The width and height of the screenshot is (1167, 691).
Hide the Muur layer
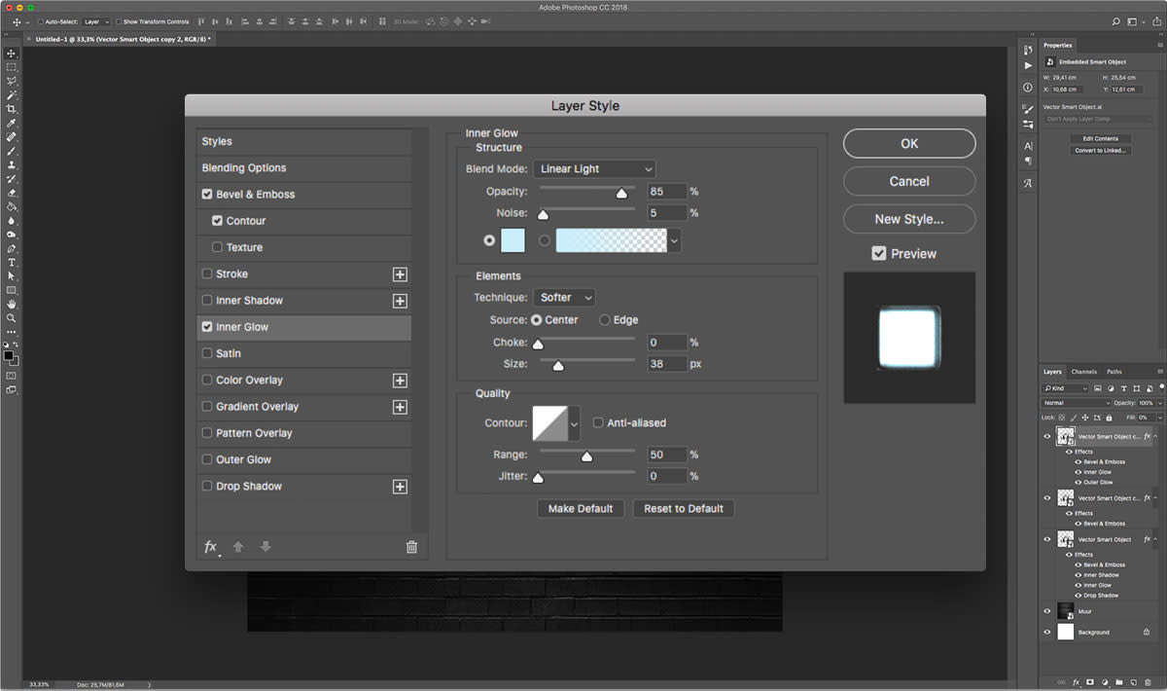click(x=1047, y=611)
